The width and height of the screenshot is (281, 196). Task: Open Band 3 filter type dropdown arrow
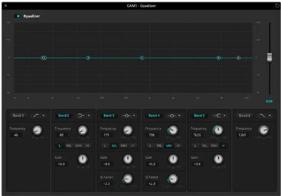point(134,116)
